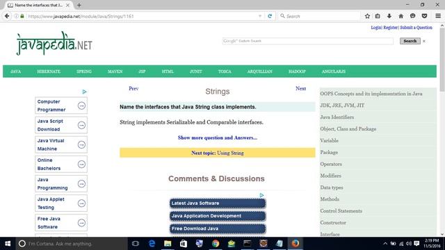The width and height of the screenshot is (445, 250).
Task: Click Show more question and Answers link
Action: [x=218, y=137]
